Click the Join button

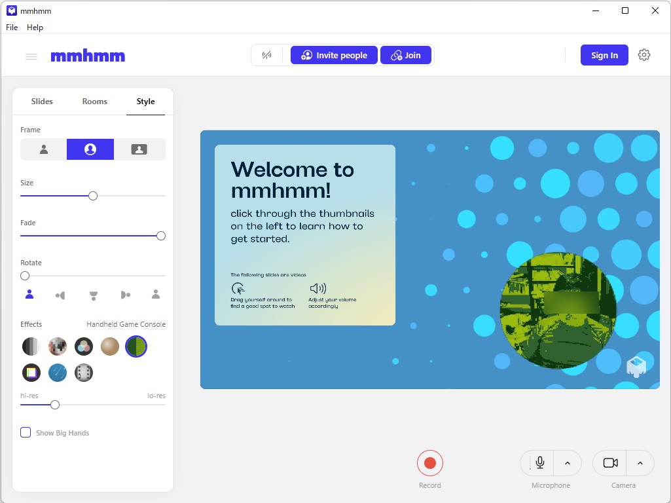pos(406,55)
